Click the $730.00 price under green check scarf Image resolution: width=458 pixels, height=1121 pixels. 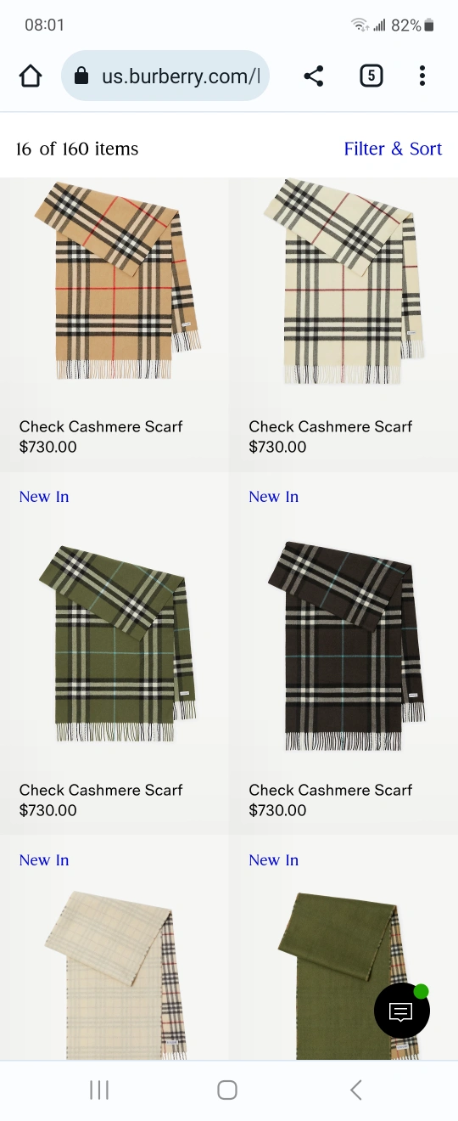[x=48, y=810]
